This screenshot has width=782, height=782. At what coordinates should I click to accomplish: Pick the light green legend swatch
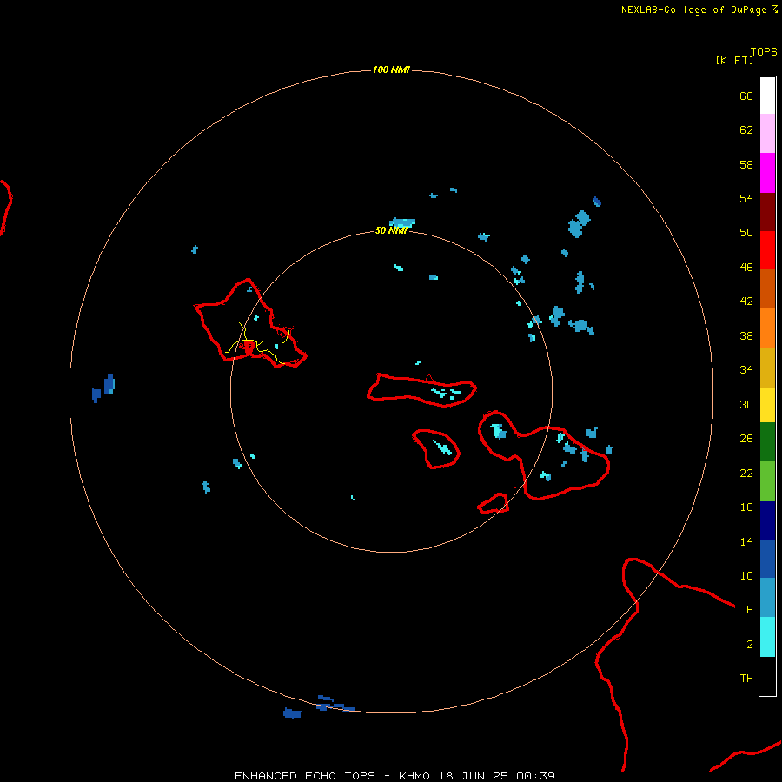click(767, 481)
